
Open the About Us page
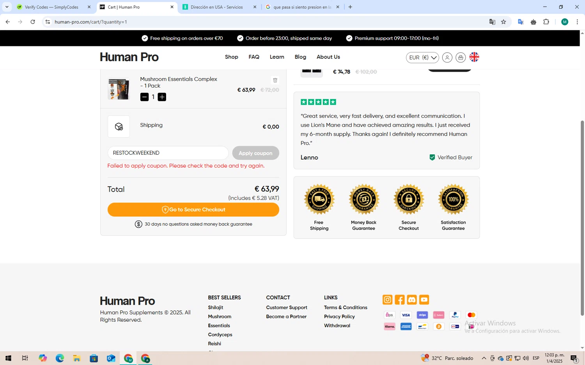[x=328, y=57]
